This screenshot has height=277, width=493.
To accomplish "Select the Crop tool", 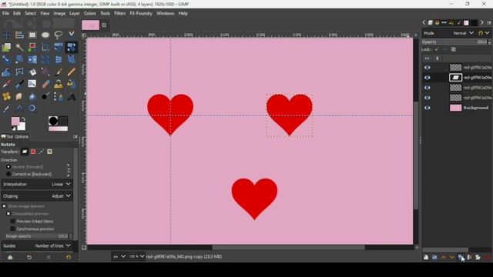I will tap(45, 48).
